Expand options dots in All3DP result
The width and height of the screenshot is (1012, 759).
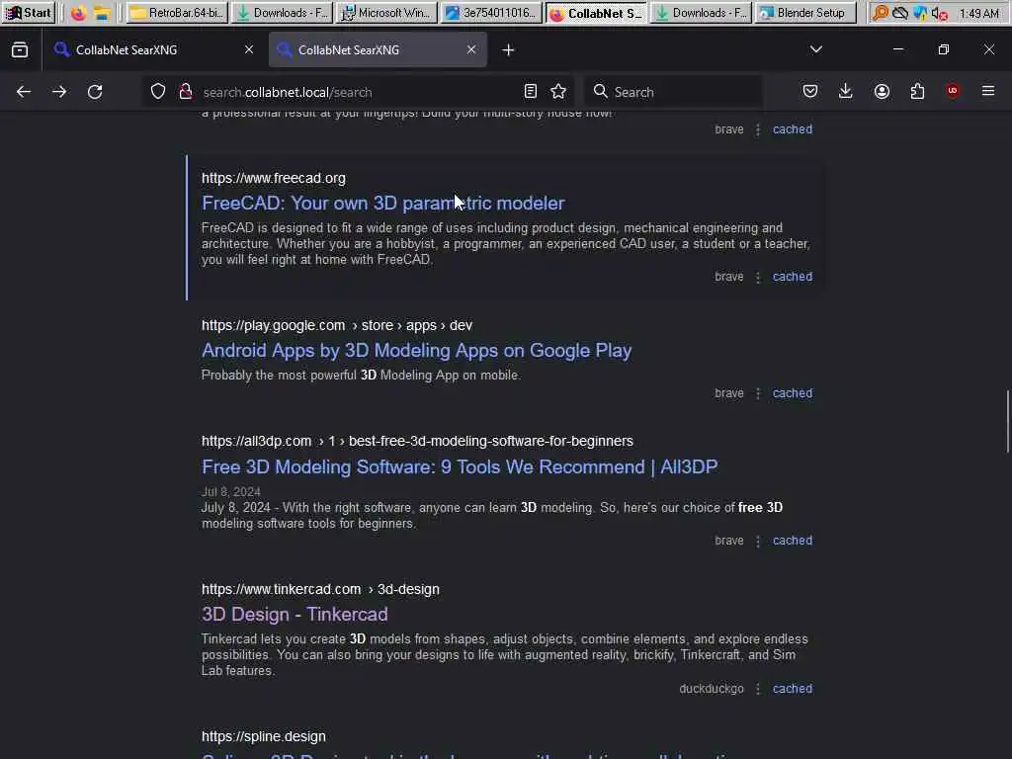click(758, 542)
